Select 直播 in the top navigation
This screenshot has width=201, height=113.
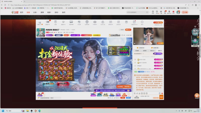[x=28, y=12]
